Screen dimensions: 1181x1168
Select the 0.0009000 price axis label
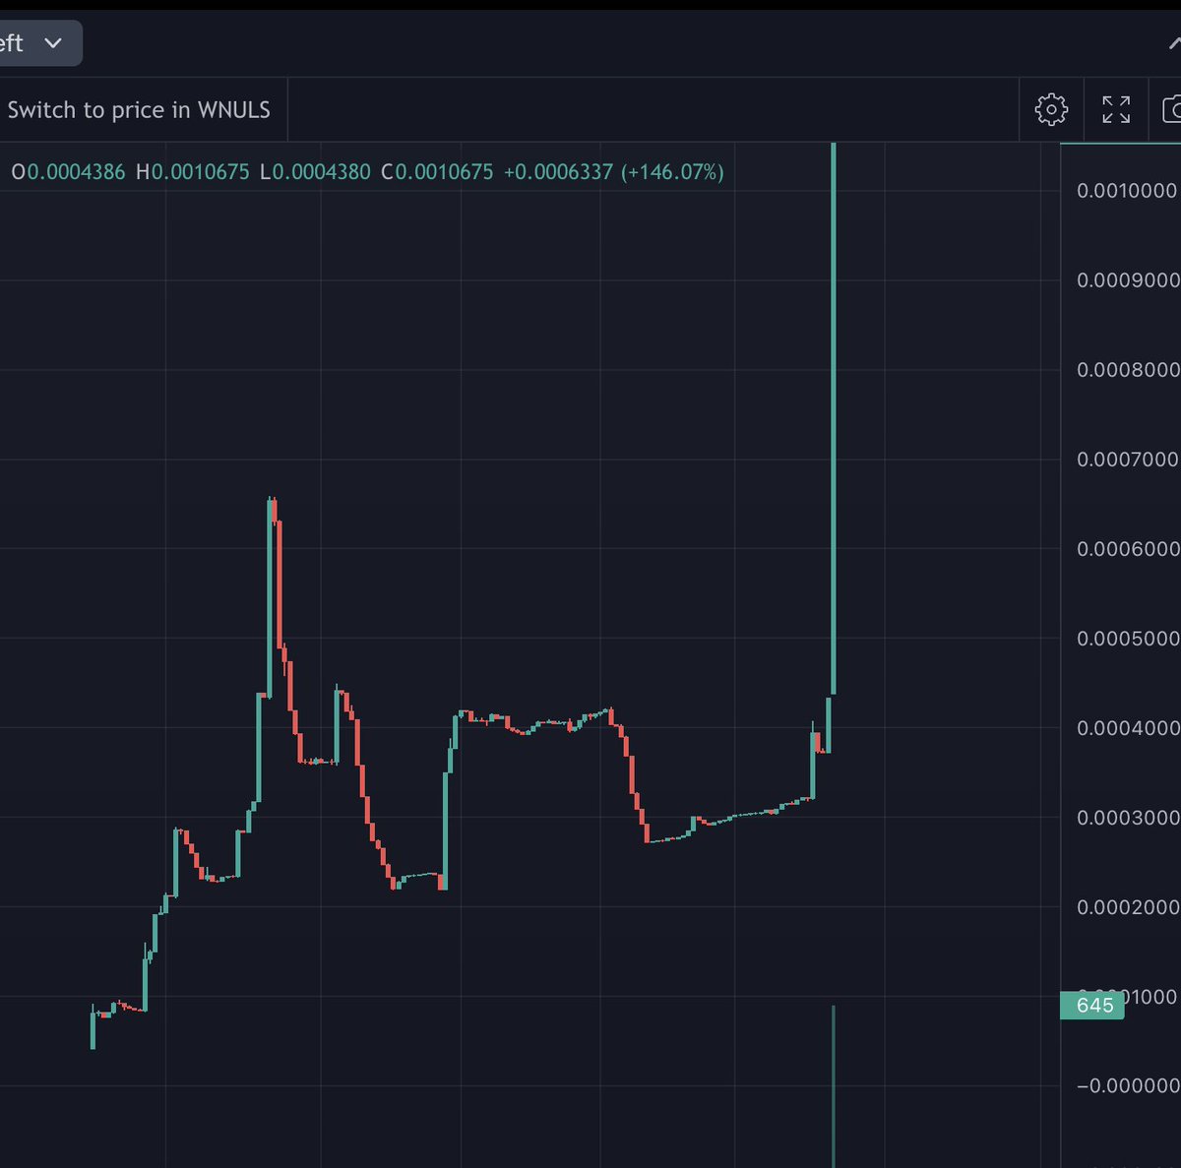pyautogui.click(x=1128, y=280)
